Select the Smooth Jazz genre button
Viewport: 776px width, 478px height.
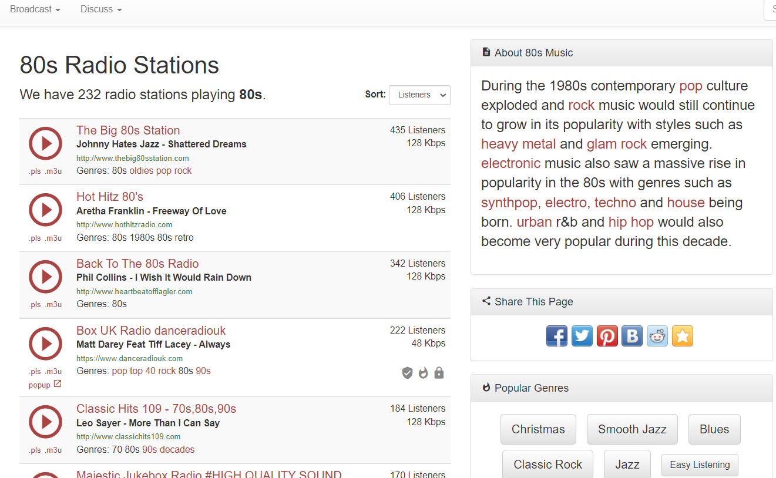click(631, 429)
